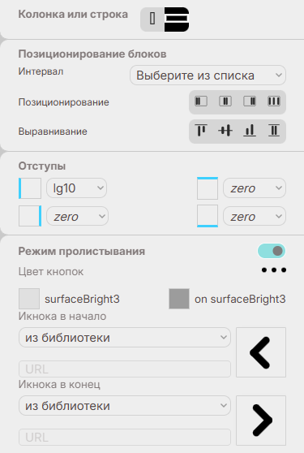Align blocks to bottom icon
This screenshot has width=304, height=453.
tap(250, 131)
